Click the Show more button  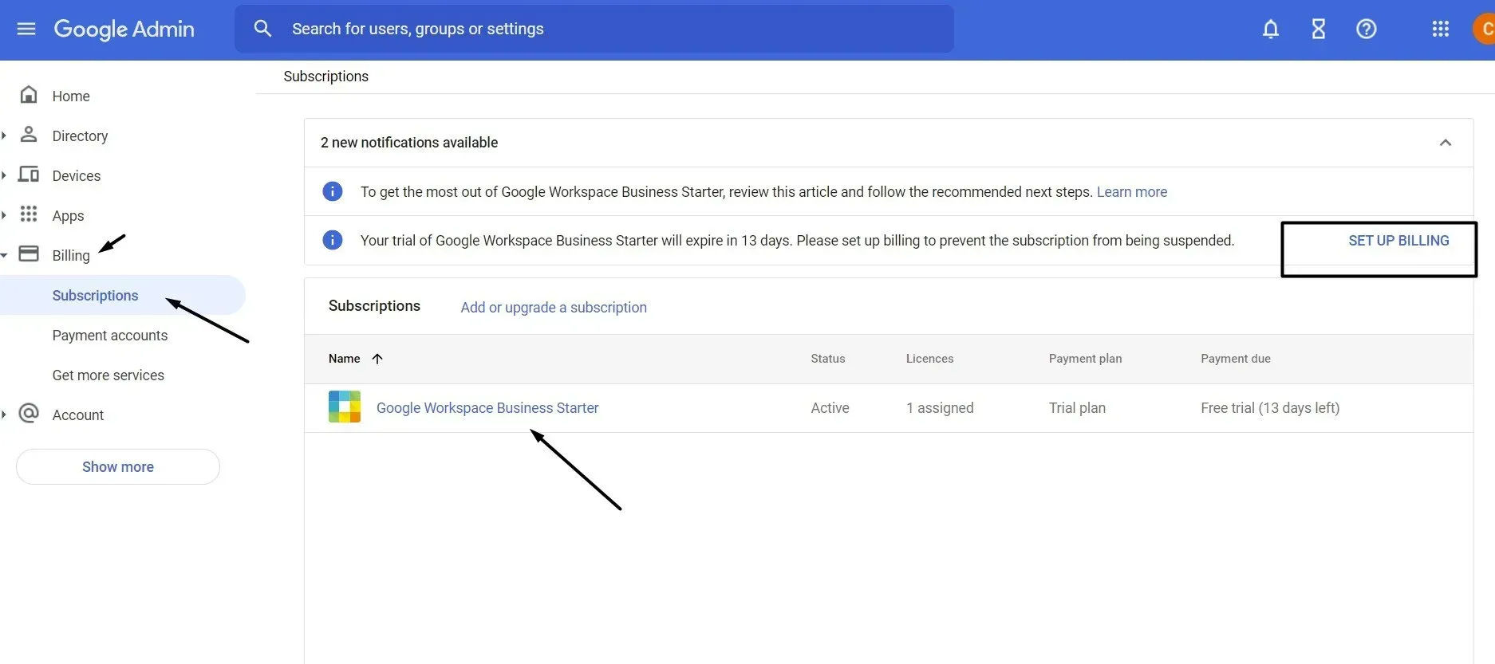pyautogui.click(x=118, y=467)
